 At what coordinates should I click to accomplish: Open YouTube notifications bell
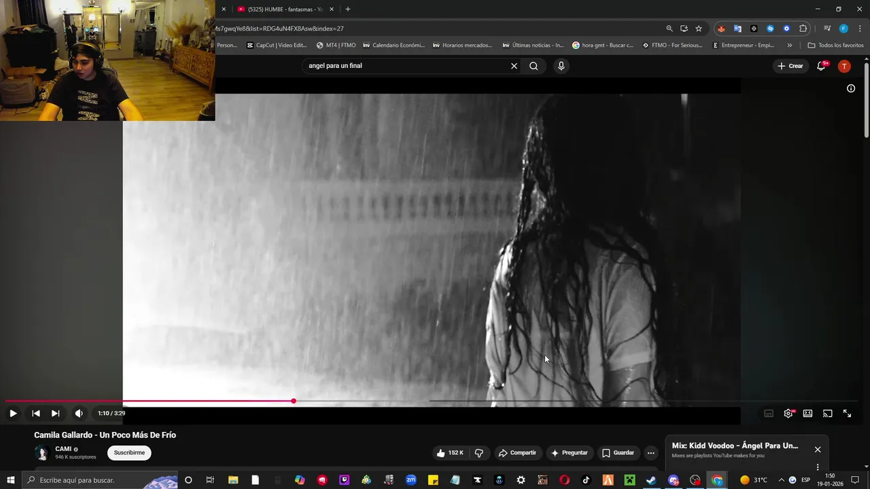click(821, 66)
